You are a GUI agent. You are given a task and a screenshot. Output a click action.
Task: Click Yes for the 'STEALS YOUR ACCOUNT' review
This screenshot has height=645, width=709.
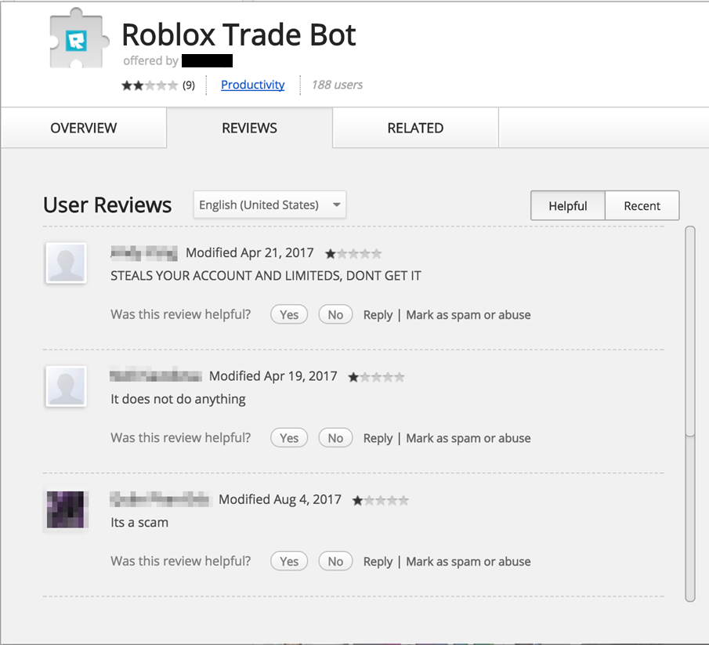click(289, 314)
